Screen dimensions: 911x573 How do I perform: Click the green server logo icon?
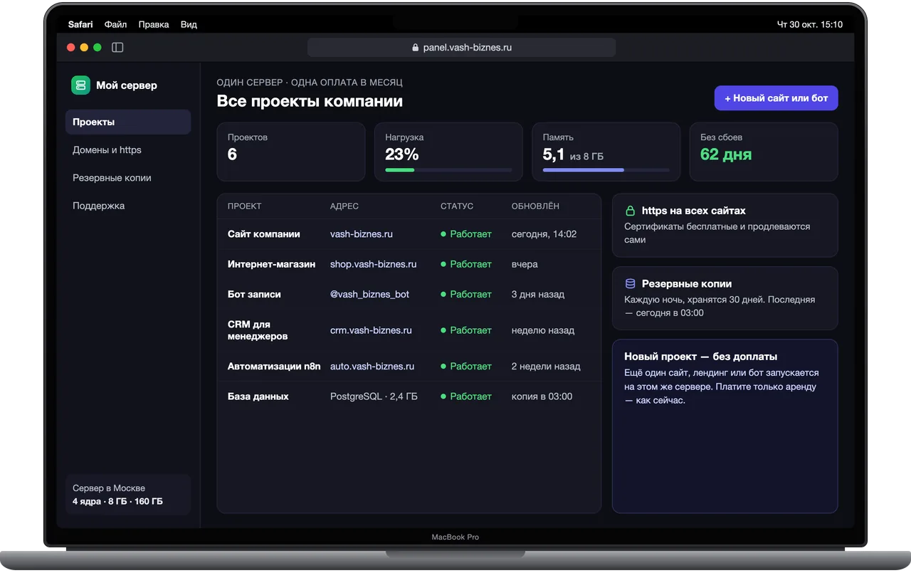tap(80, 85)
